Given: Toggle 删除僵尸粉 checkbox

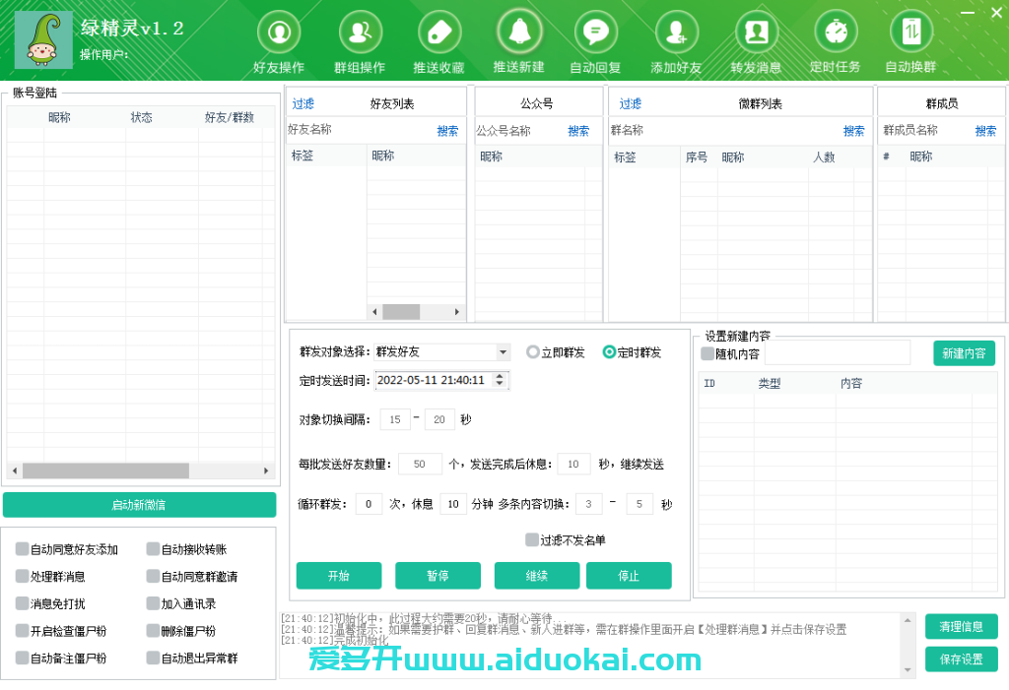Looking at the screenshot, I should (153, 630).
